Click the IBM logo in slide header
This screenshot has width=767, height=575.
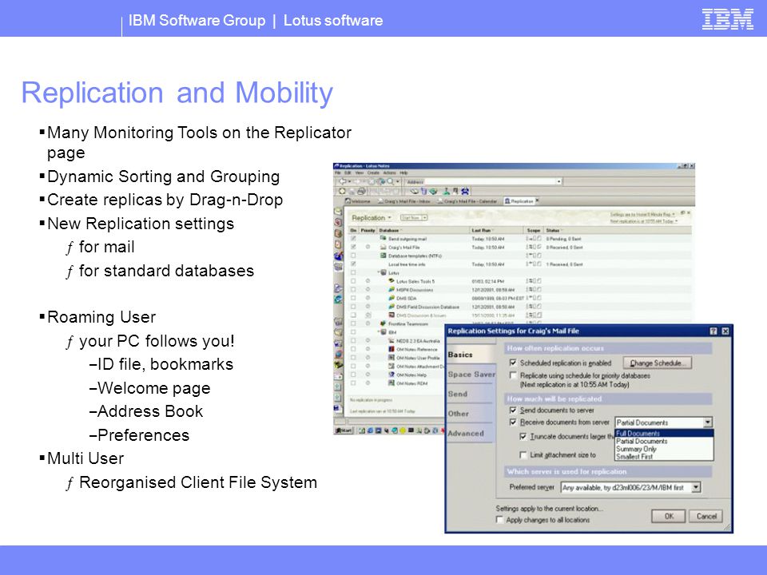point(727,19)
